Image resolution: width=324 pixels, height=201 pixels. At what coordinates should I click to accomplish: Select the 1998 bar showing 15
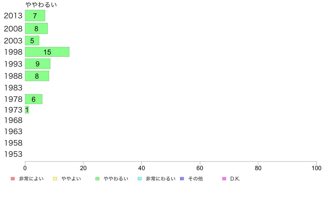[x=47, y=52]
